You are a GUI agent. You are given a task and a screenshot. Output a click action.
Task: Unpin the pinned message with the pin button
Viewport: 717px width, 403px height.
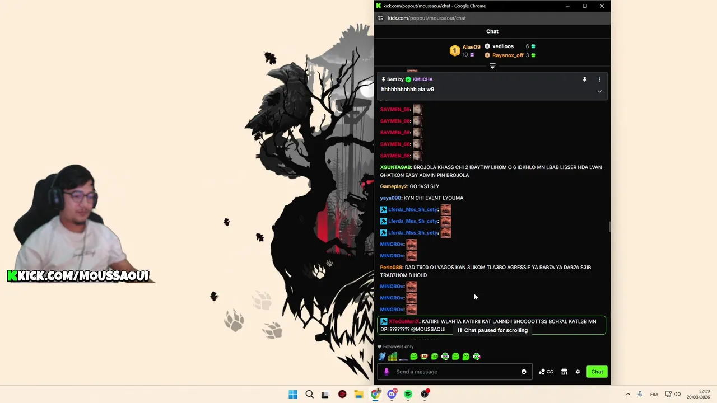(x=584, y=79)
